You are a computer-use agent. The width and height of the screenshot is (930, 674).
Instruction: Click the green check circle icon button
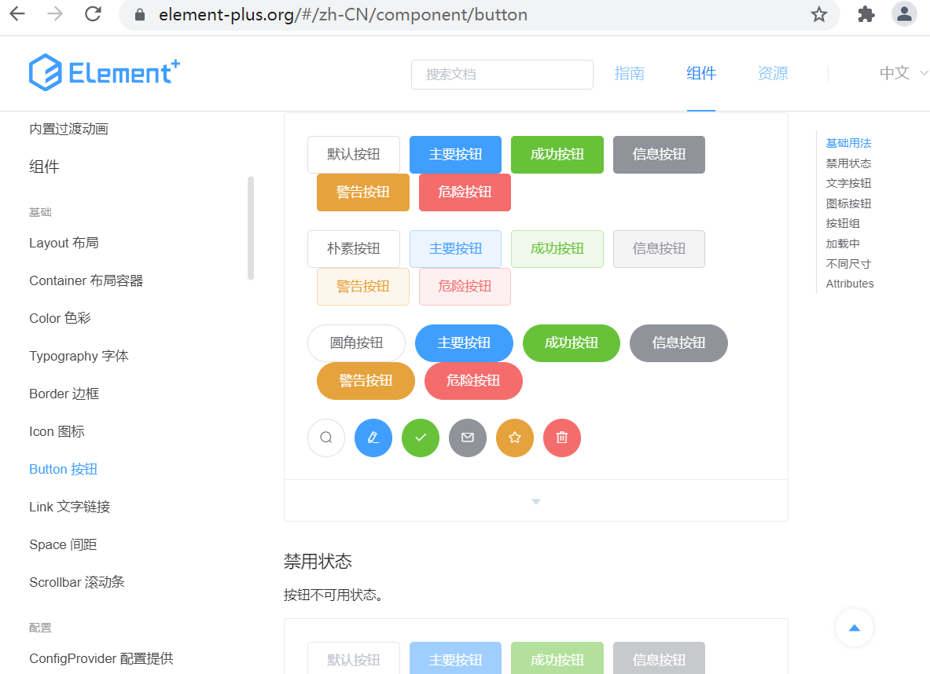coord(420,438)
